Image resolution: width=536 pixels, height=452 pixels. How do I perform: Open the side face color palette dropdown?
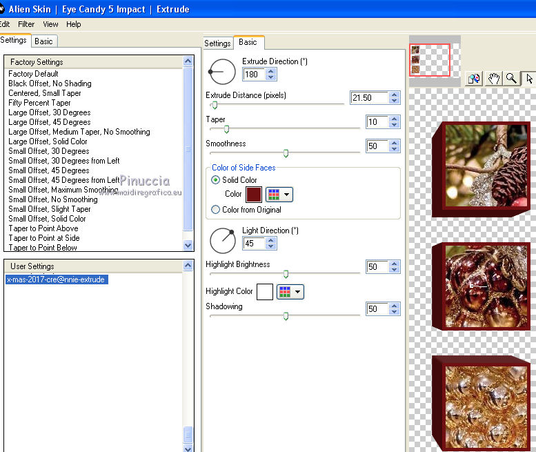click(x=279, y=195)
